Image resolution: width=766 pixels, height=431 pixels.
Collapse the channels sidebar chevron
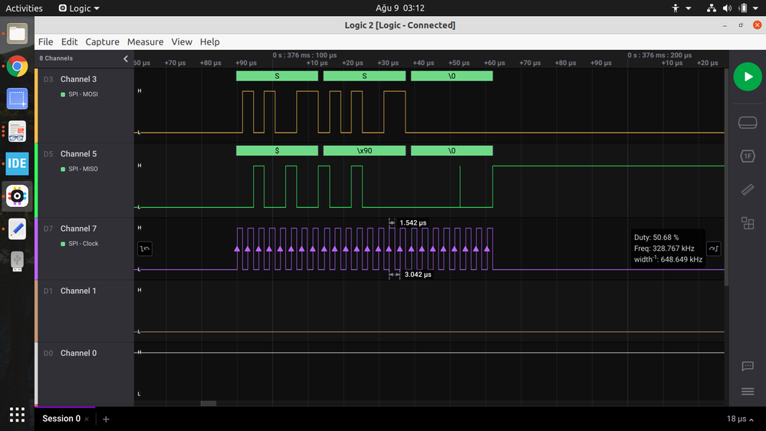126,58
